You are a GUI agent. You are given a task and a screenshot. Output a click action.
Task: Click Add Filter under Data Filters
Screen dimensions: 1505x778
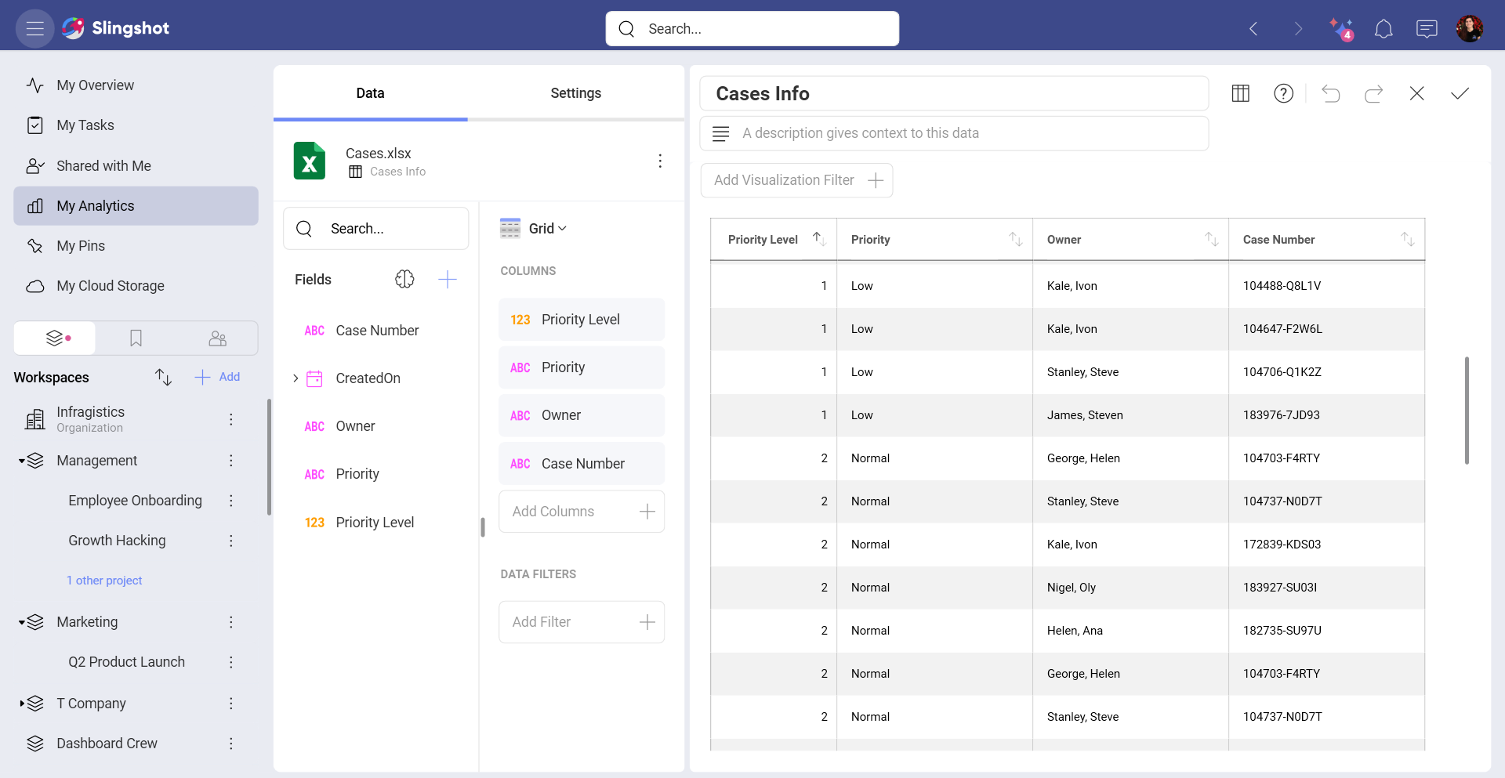tap(582, 622)
